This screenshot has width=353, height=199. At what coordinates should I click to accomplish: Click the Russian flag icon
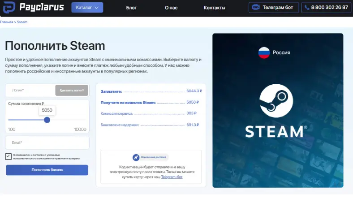(x=263, y=52)
